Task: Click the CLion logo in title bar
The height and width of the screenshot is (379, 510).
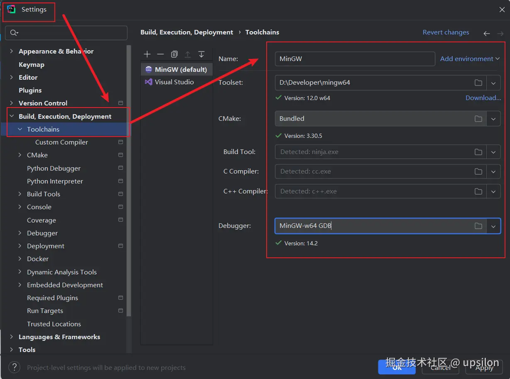Action: point(12,9)
